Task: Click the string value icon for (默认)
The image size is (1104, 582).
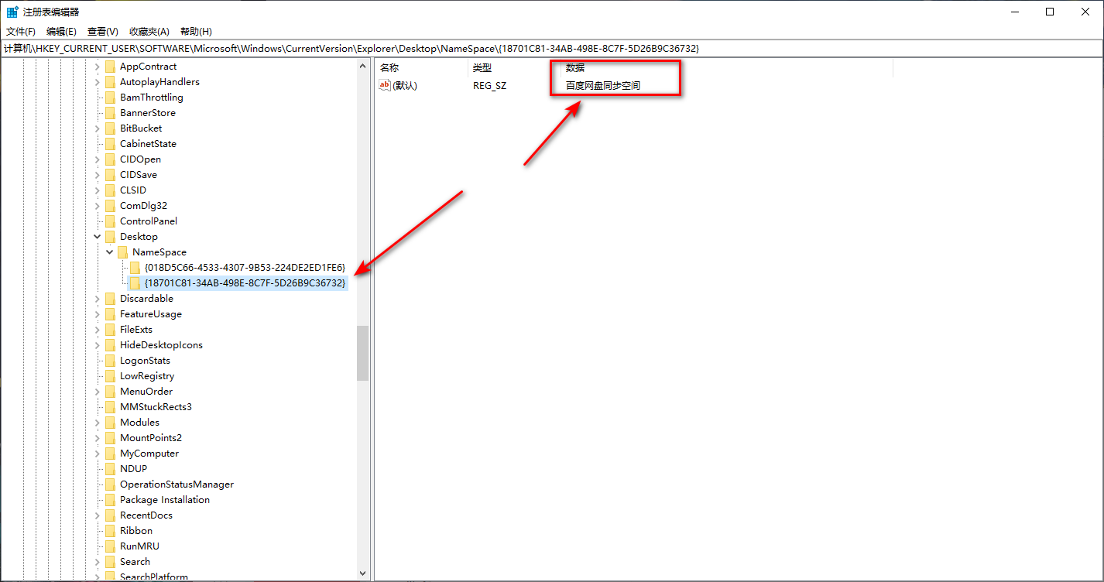Action: click(x=385, y=85)
